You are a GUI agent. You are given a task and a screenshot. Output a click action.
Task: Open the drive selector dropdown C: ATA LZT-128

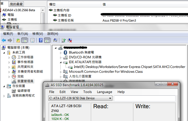tap(80, 98)
